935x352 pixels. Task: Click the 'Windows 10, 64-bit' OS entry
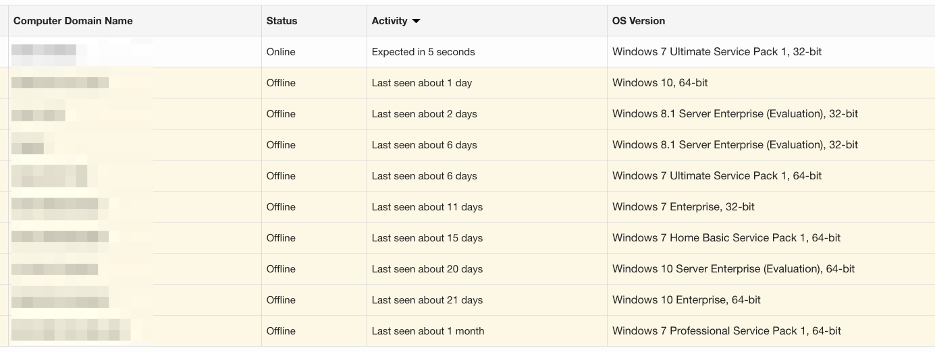[x=660, y=83]
